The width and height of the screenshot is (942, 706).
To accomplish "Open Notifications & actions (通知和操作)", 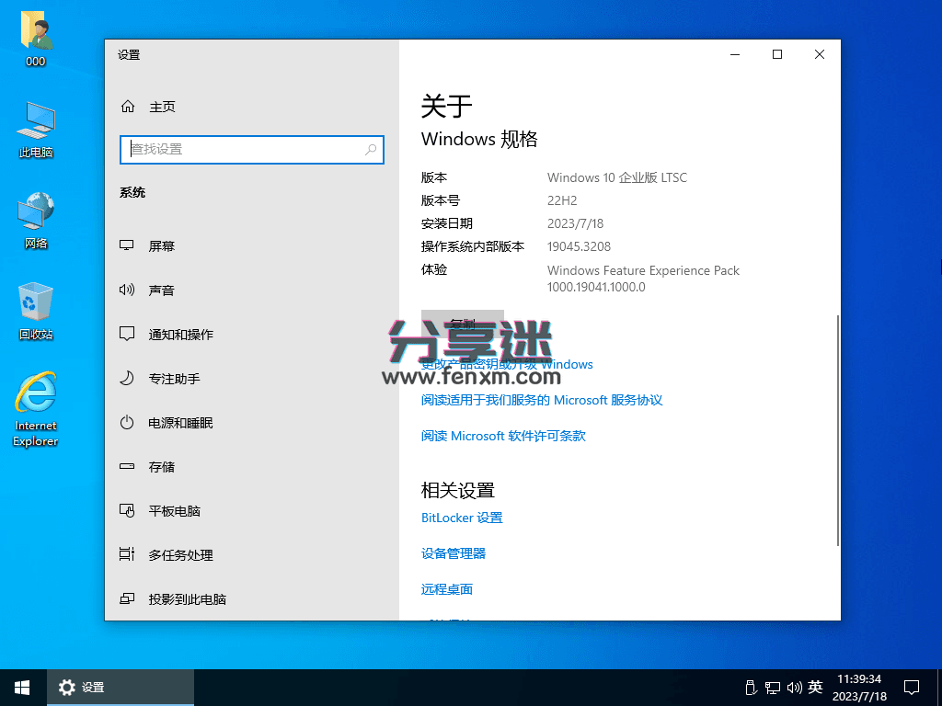I will [180, 335].
